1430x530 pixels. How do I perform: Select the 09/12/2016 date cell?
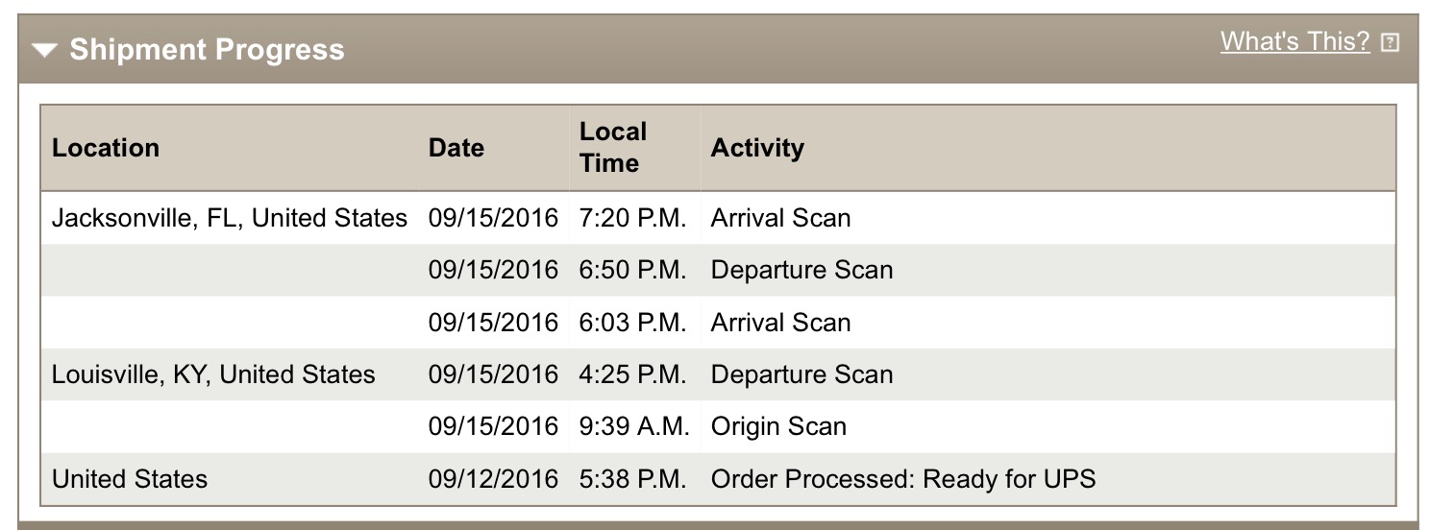(x=493, y=478)
